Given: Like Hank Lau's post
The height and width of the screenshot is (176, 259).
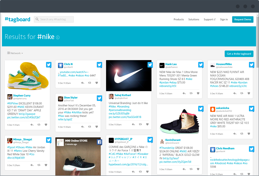Looking at the screenshot, I should (x=198, y=94).
